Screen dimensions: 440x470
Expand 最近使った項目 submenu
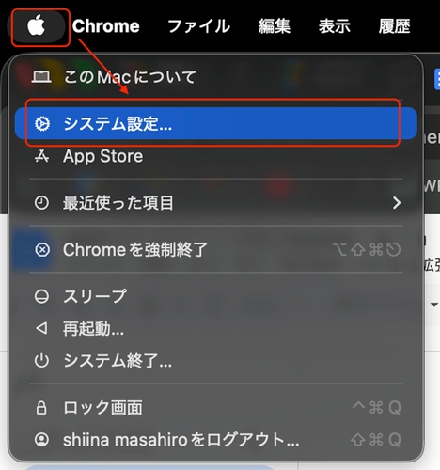[215, 203]
